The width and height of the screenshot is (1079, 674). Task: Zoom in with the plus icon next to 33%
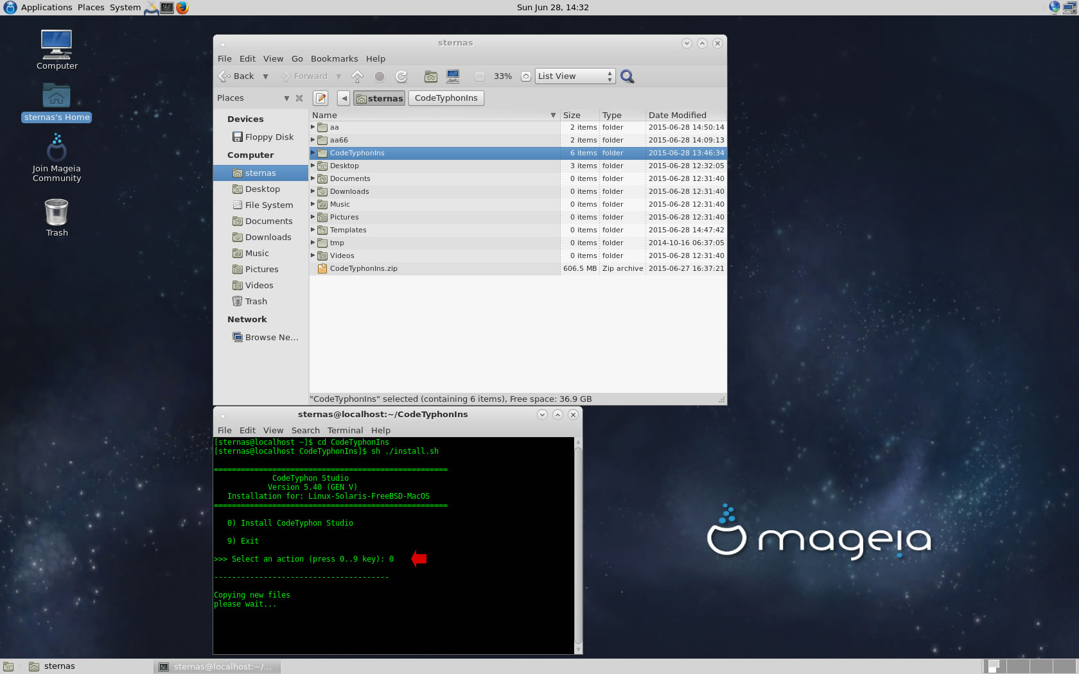[x=525, y=76]
